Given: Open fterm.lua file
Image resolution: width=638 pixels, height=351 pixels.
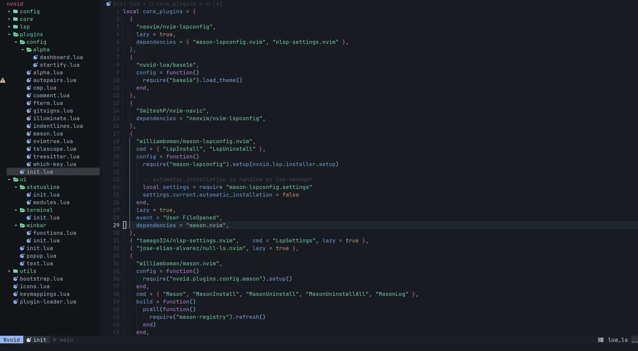Looking at the screenshot, I should click(48, 103).
